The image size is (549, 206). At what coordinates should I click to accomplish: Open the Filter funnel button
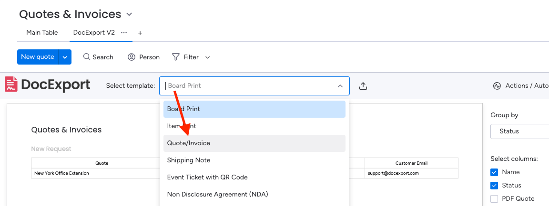(x=185, y=57)
